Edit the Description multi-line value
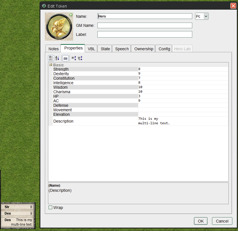 click(183, 121)
